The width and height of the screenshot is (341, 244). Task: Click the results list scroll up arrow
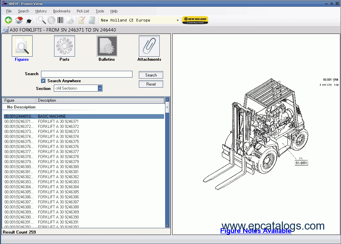pos(167,99)
